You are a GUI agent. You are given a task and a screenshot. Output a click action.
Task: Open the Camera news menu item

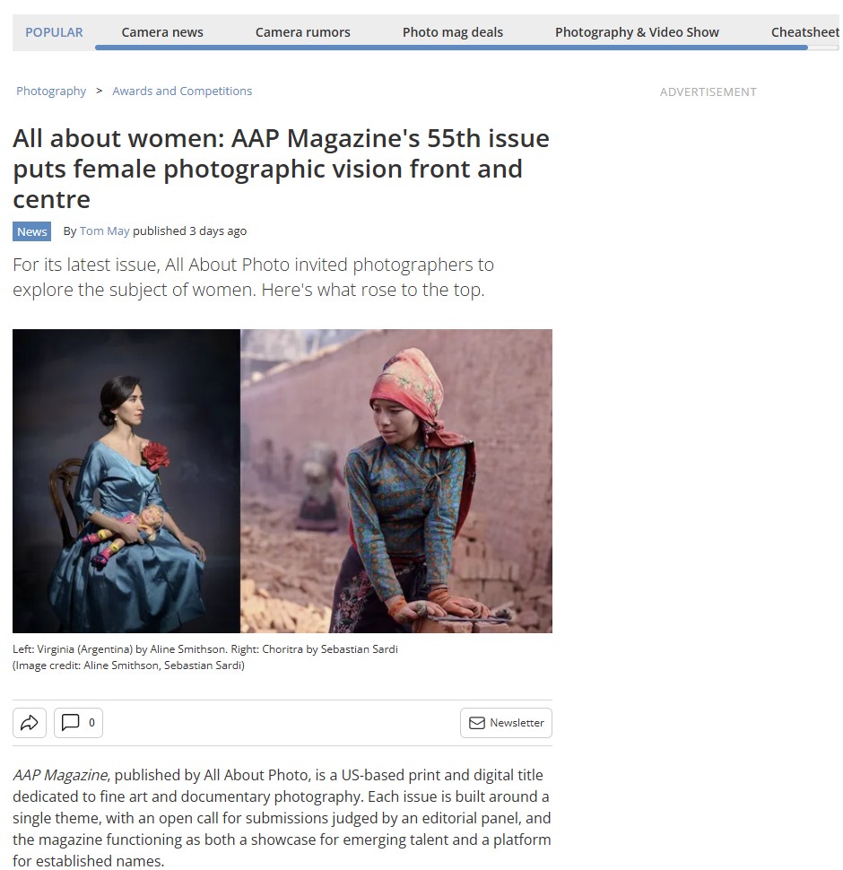coord(162,32)
